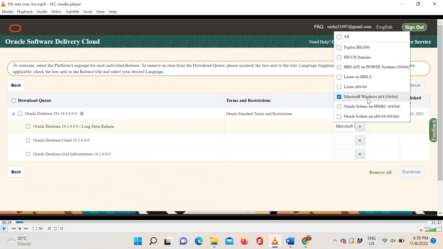Open the Chat app from taskbar
This screenshot has height=249, width=443.
(183, 241)
